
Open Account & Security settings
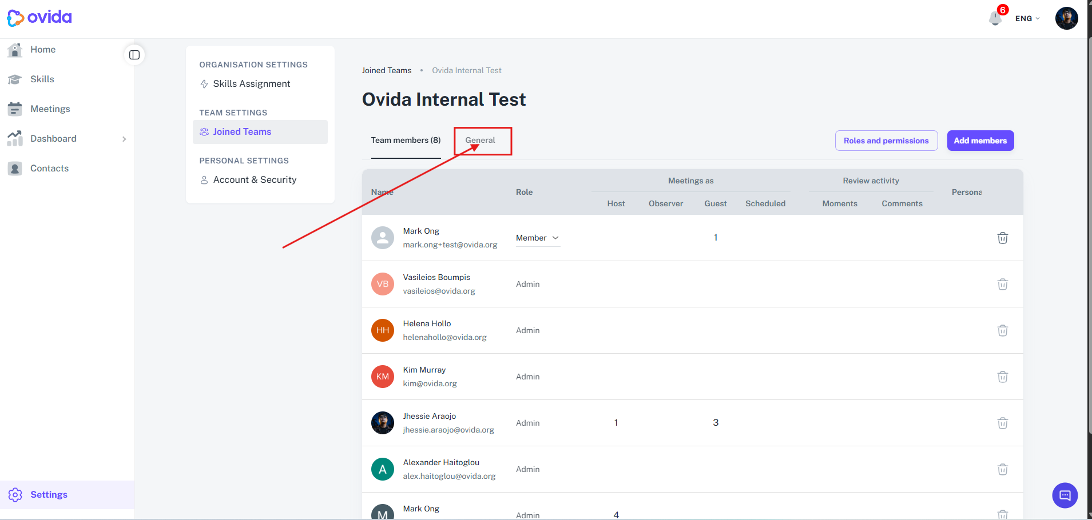[255, 180]
